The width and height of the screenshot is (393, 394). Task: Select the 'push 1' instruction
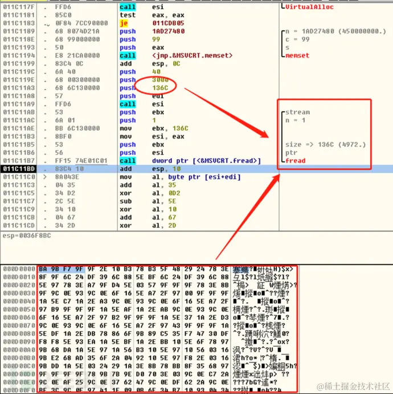[138, 120]
